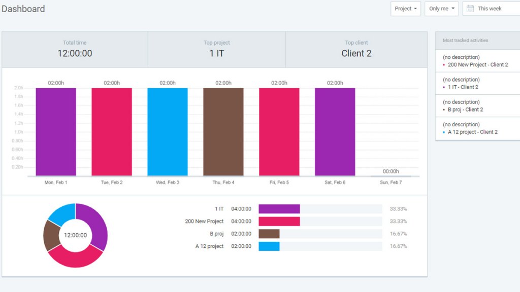Viewport: 520px width, 292px height.
Task: Open the Project filter dropdown
Action: [405, 9]
